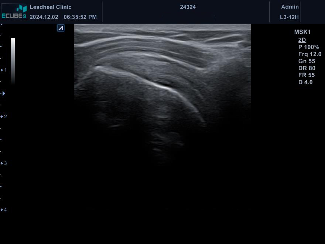Click the grayscale bar
The width and height of the screenshot is (325, 244).
[x=13, y=61]
